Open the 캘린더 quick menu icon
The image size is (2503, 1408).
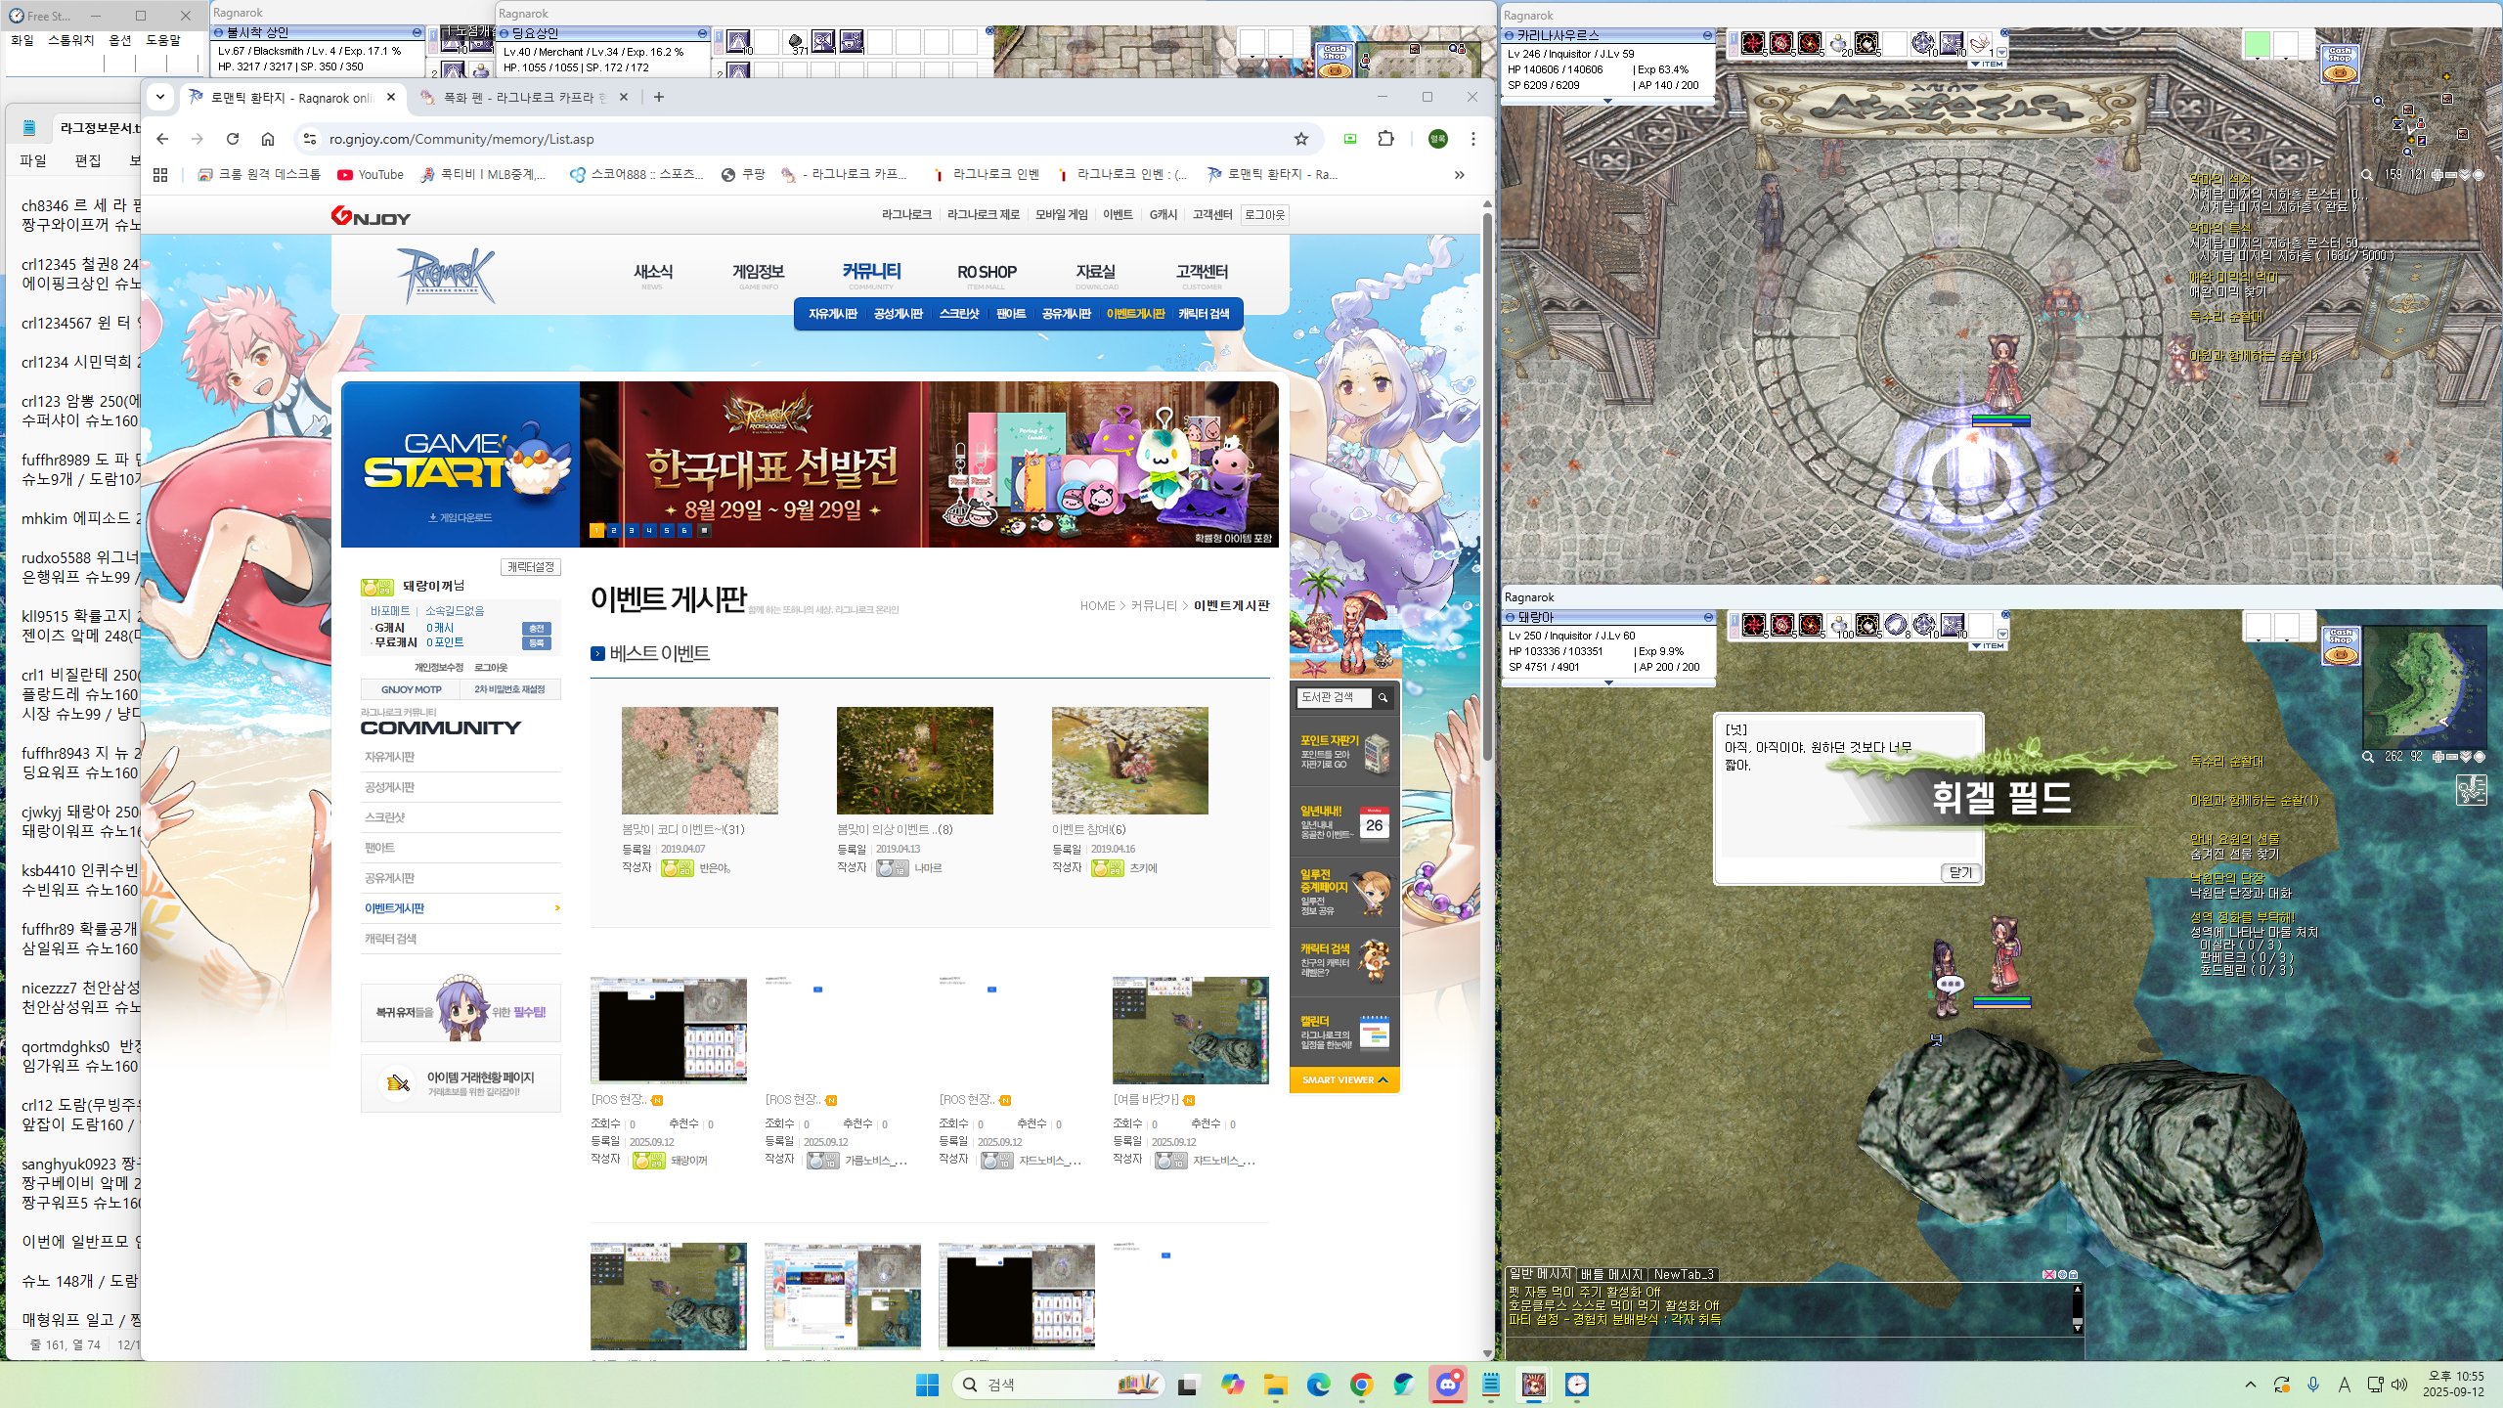1375,1032
